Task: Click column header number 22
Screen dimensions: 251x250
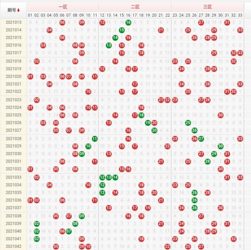Action: tap(168, 15)
